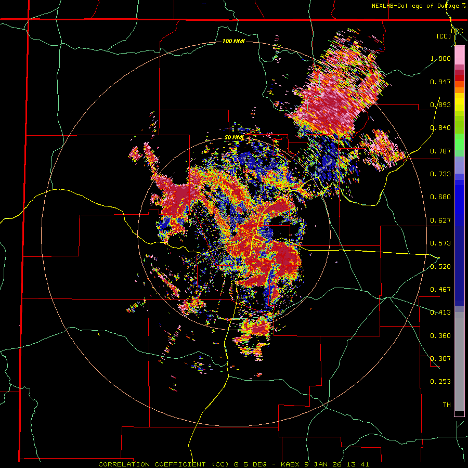
Task: Select the 0.893 scale value
Action: tap(440, 105)
